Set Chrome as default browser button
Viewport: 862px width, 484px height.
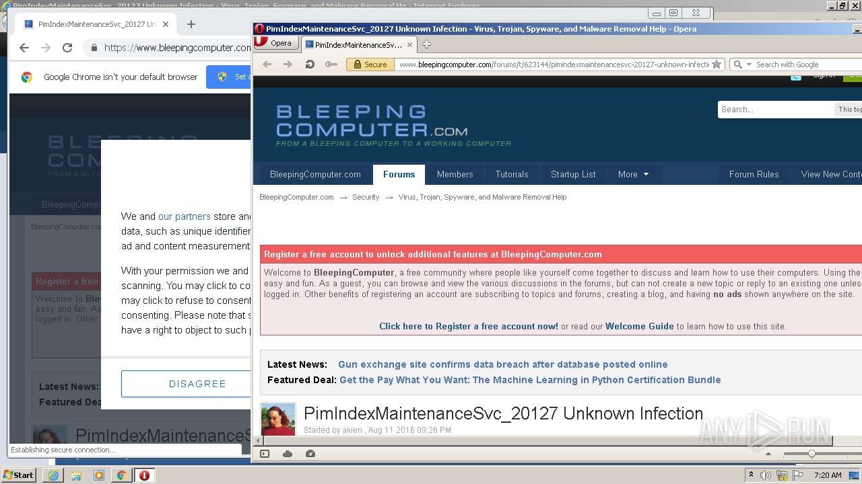tap(229, 77)
